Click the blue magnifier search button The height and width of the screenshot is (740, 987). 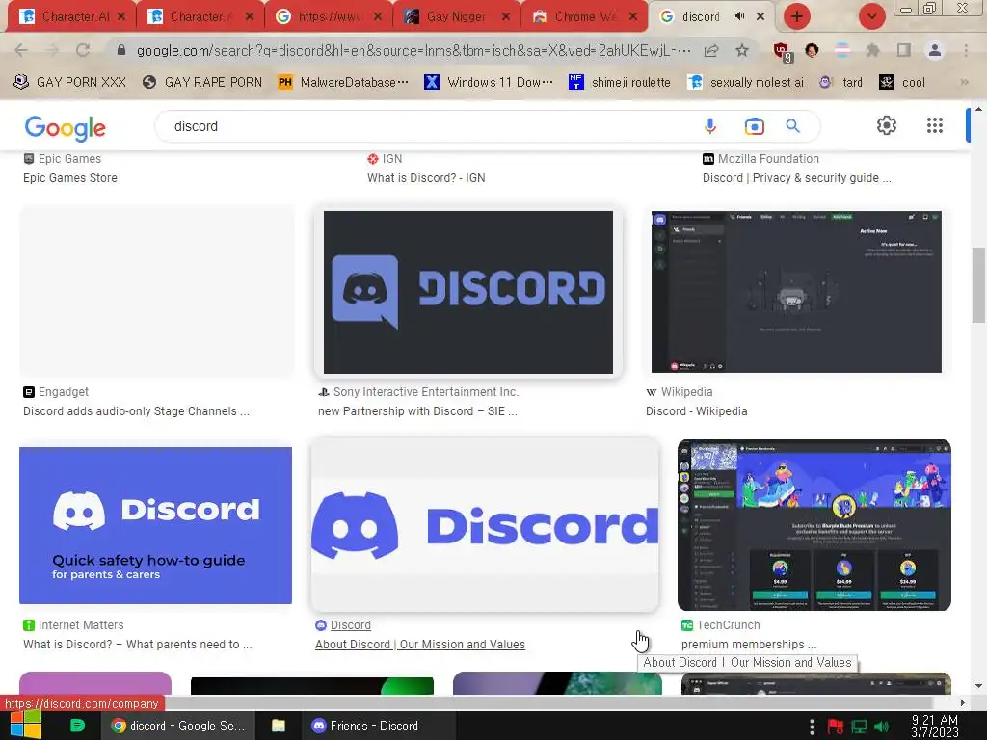click(x=793, y=126)
